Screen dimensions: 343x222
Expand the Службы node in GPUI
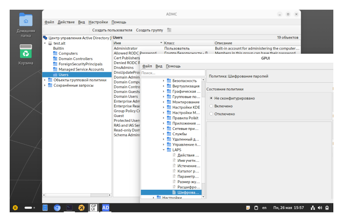click(163, 134)
